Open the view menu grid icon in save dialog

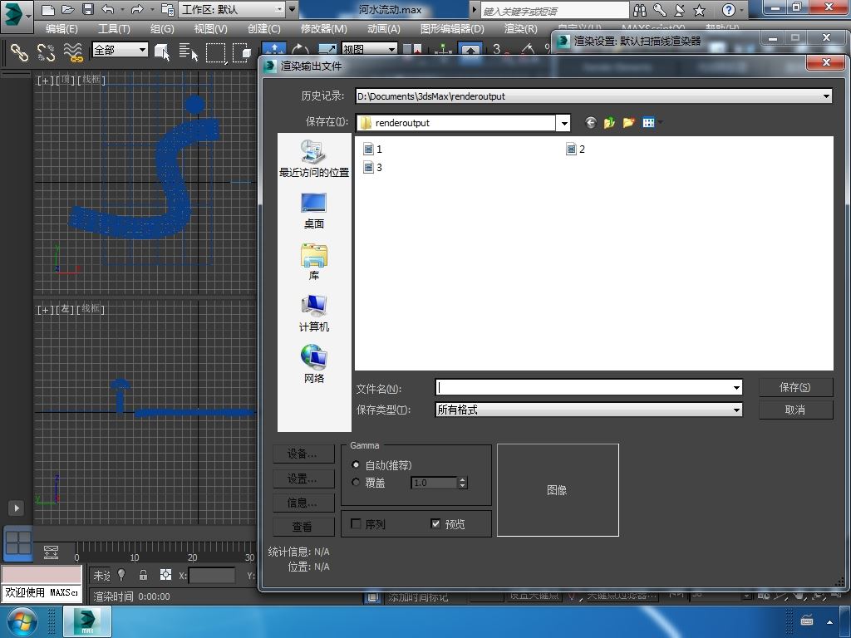(649, 123)
